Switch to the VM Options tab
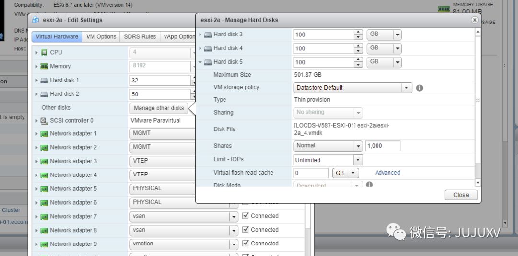Viewport: 518px width, 256px height. pyautogui.click(x=101, y=36)
